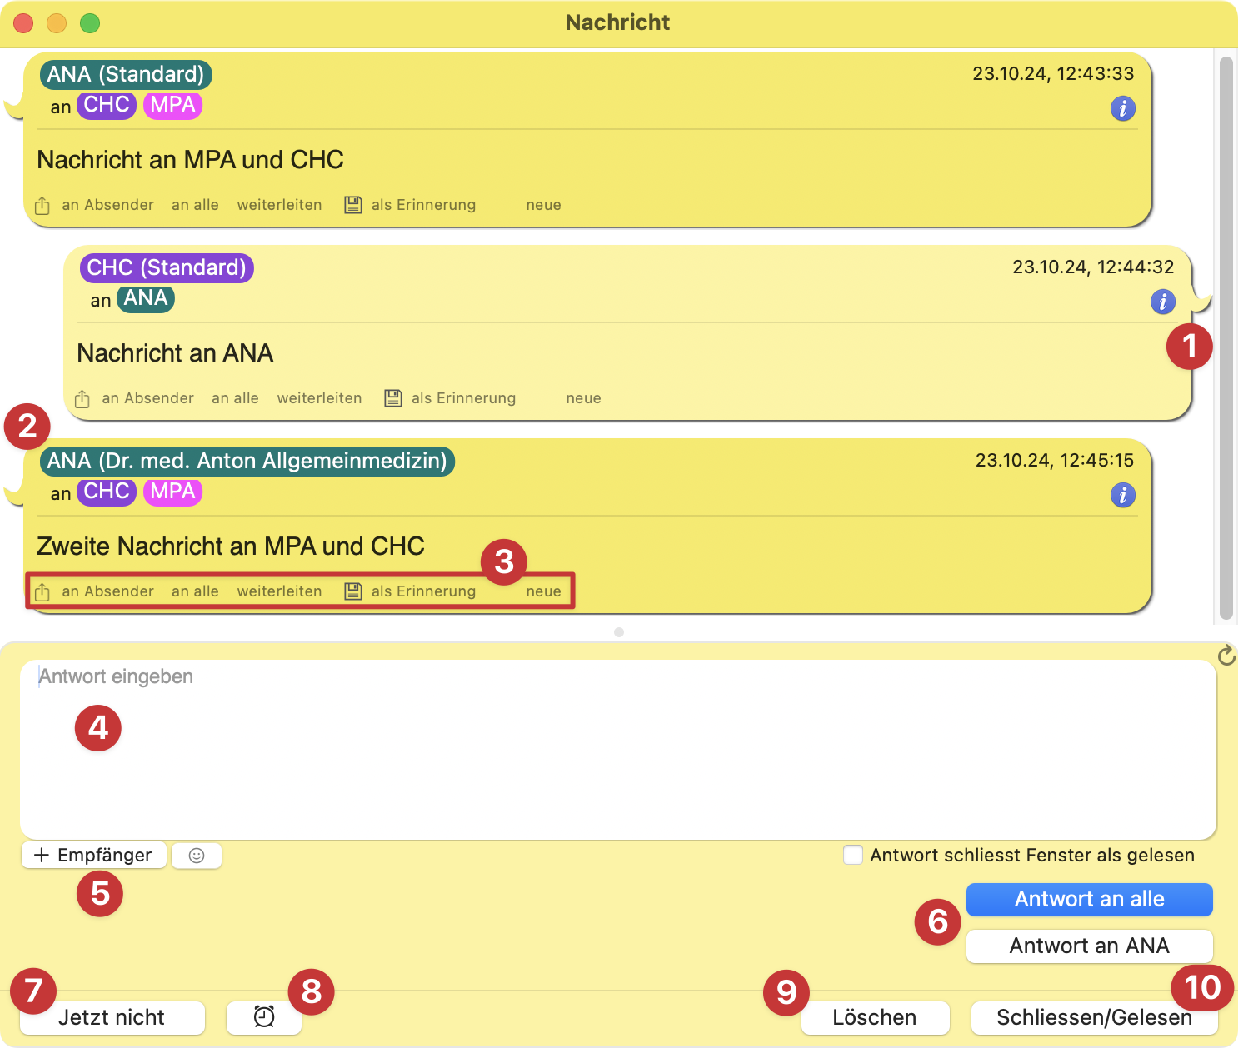Click CHC recipient tag in first message
This screenshot has width=1238, height=1048.
point(107,106)
